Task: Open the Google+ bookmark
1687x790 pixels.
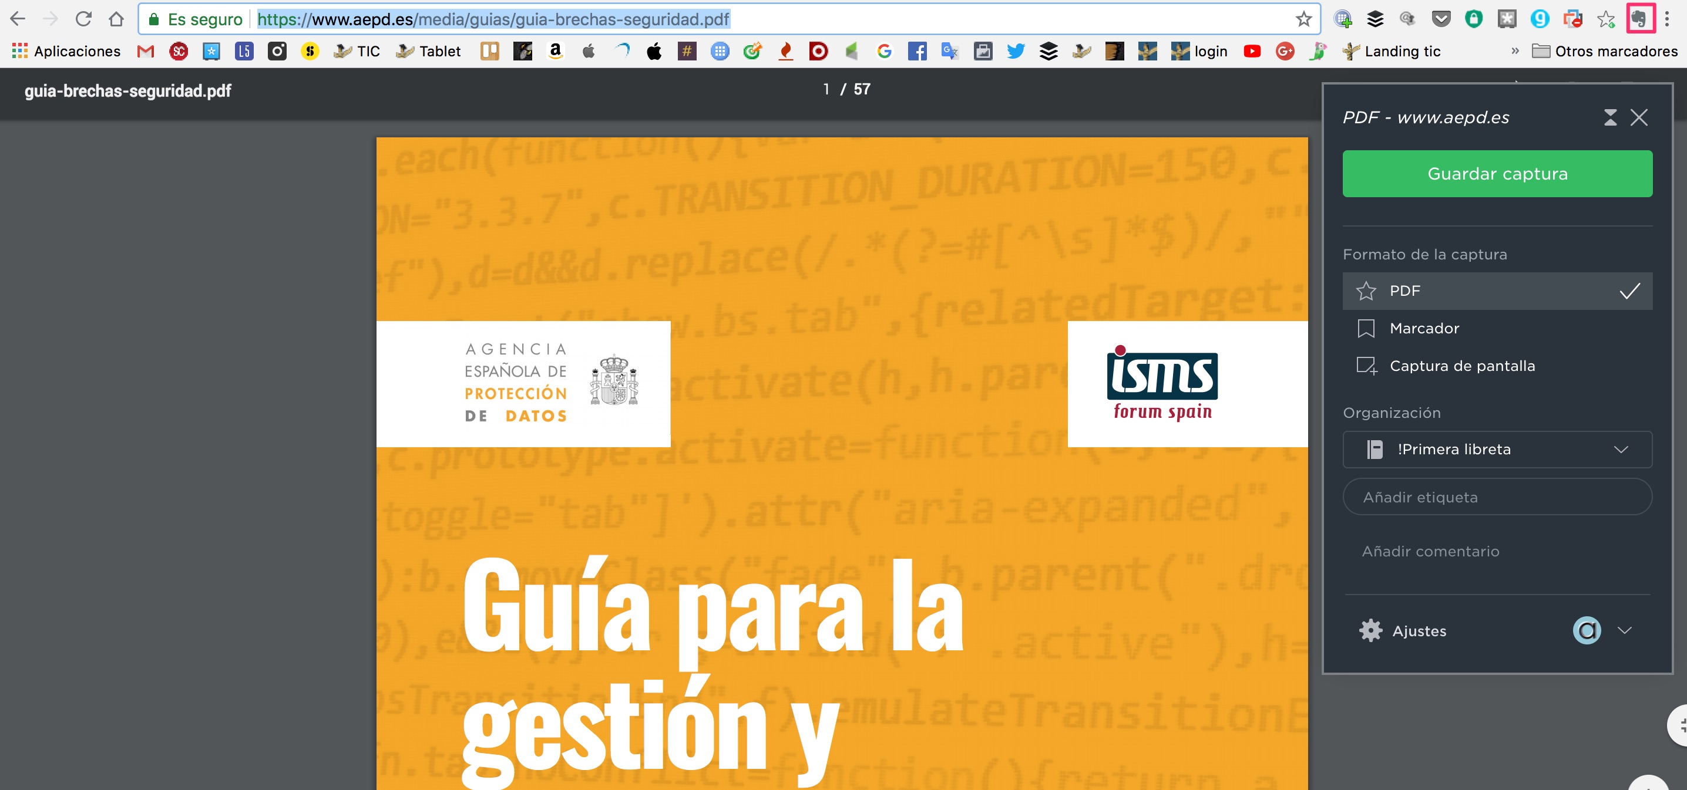Action: pos(1285,51)
